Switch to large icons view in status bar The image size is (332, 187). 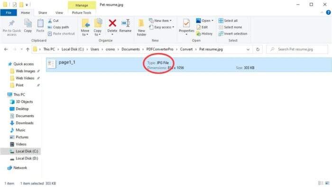pyautogui.click(x=327, y=183)
